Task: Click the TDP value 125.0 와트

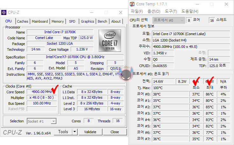Action: pos(219,66)
